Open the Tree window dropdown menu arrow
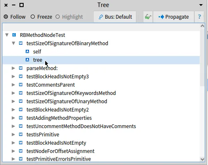 201,5
